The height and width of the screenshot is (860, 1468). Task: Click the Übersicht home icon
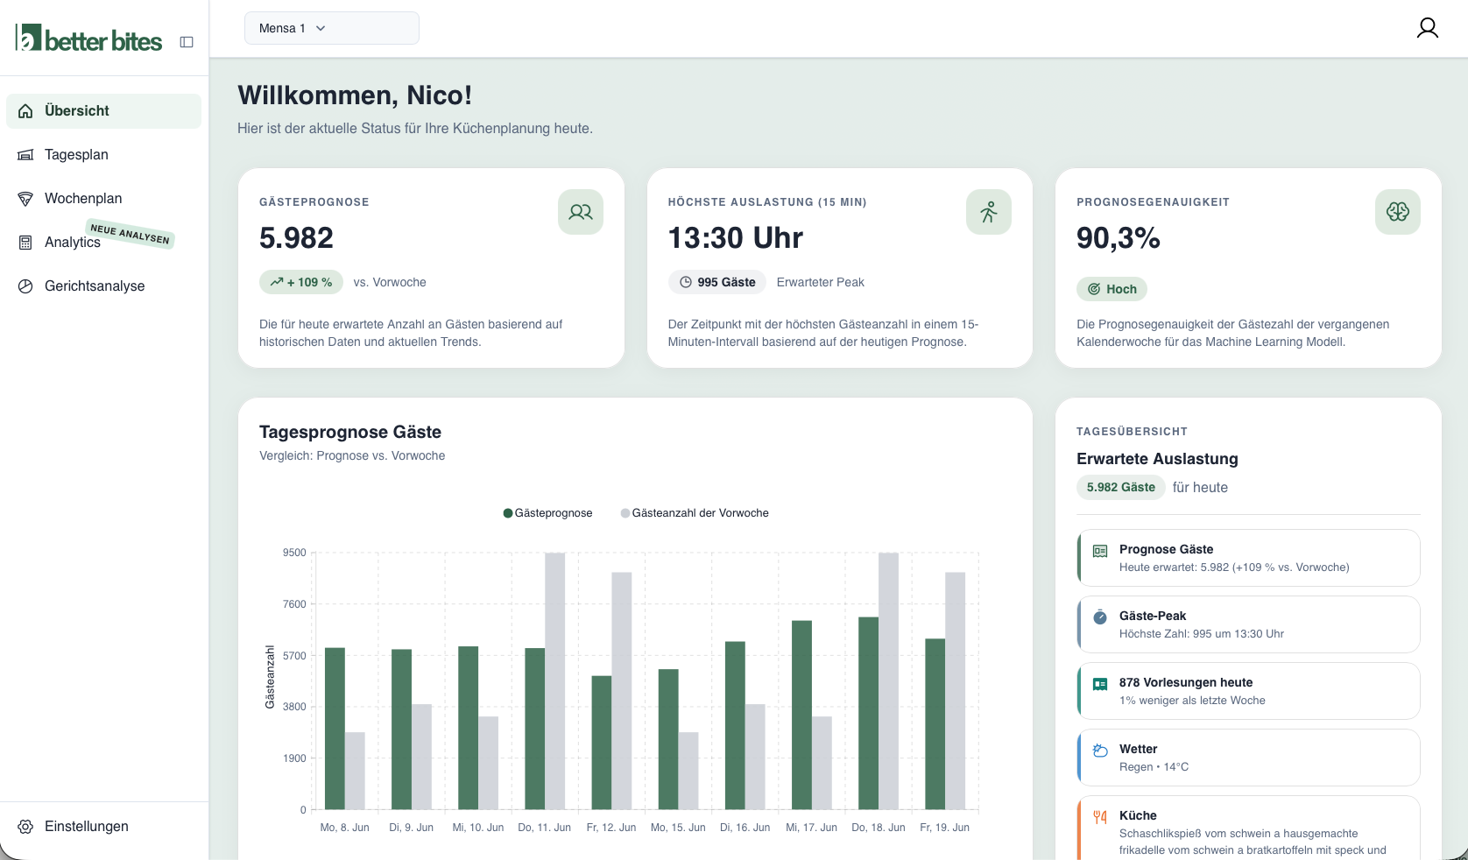25,111
